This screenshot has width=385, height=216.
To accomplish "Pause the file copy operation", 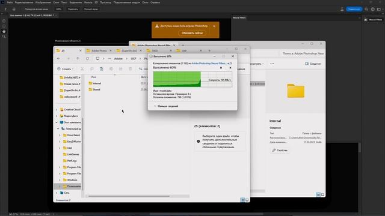I will pos(221,68).
